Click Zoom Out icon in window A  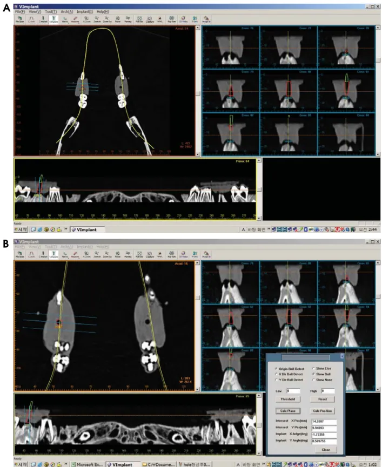pos(107,19)
